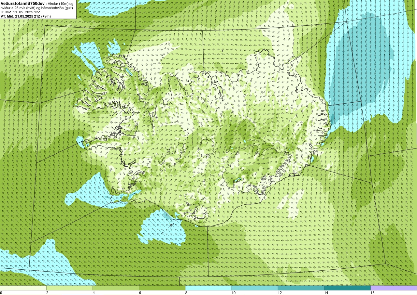The height and width of the screenshot is (295, 417).
Task: Click the legend label '8'
Action: 186,293
